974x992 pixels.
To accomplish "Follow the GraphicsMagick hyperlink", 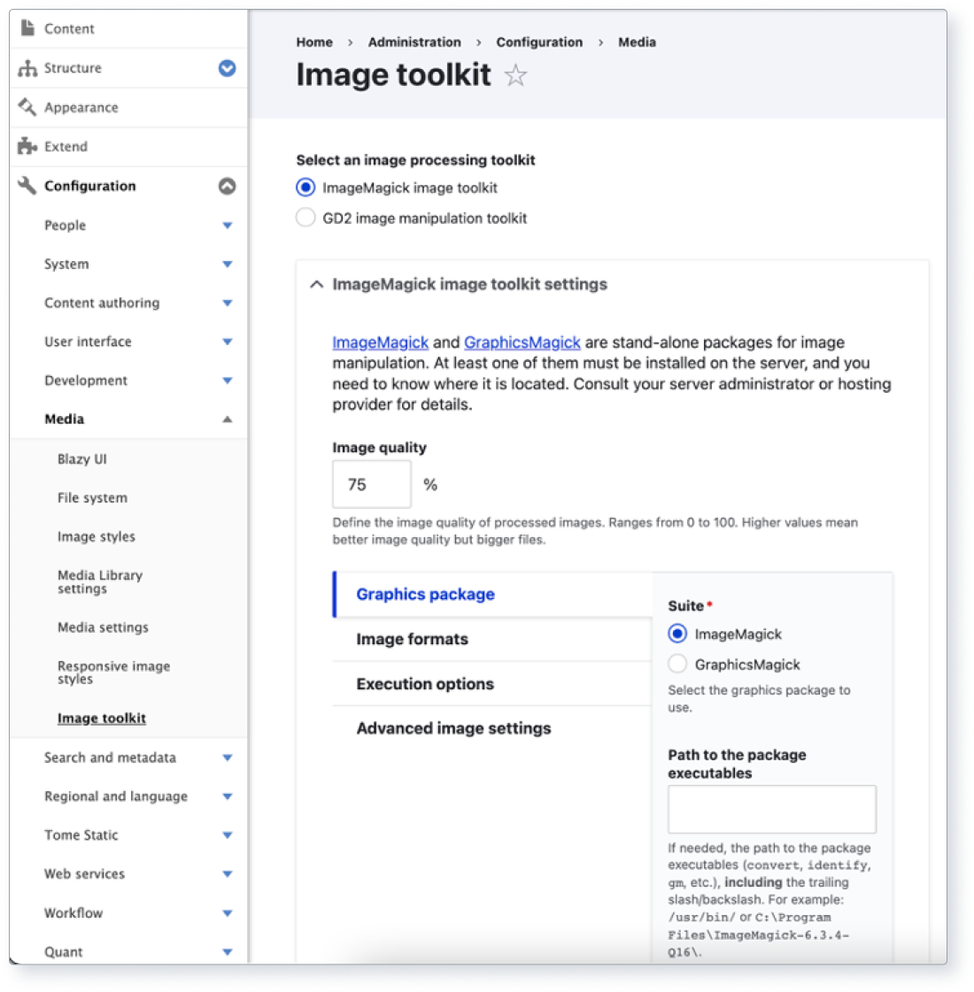I will pyautogui.click(x=522, y=342).
